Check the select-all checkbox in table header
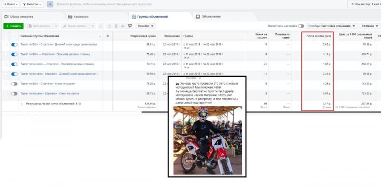The width and height of the screenshot is (381, 187). [6, 36]
